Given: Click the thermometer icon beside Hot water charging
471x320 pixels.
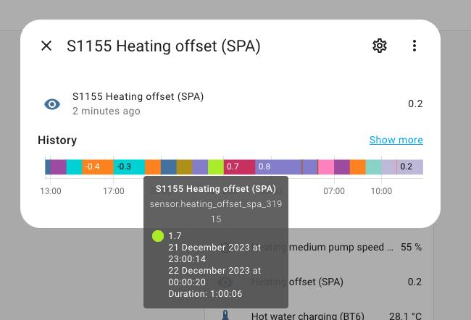Looking at the screenshot, I should [225, 315].
